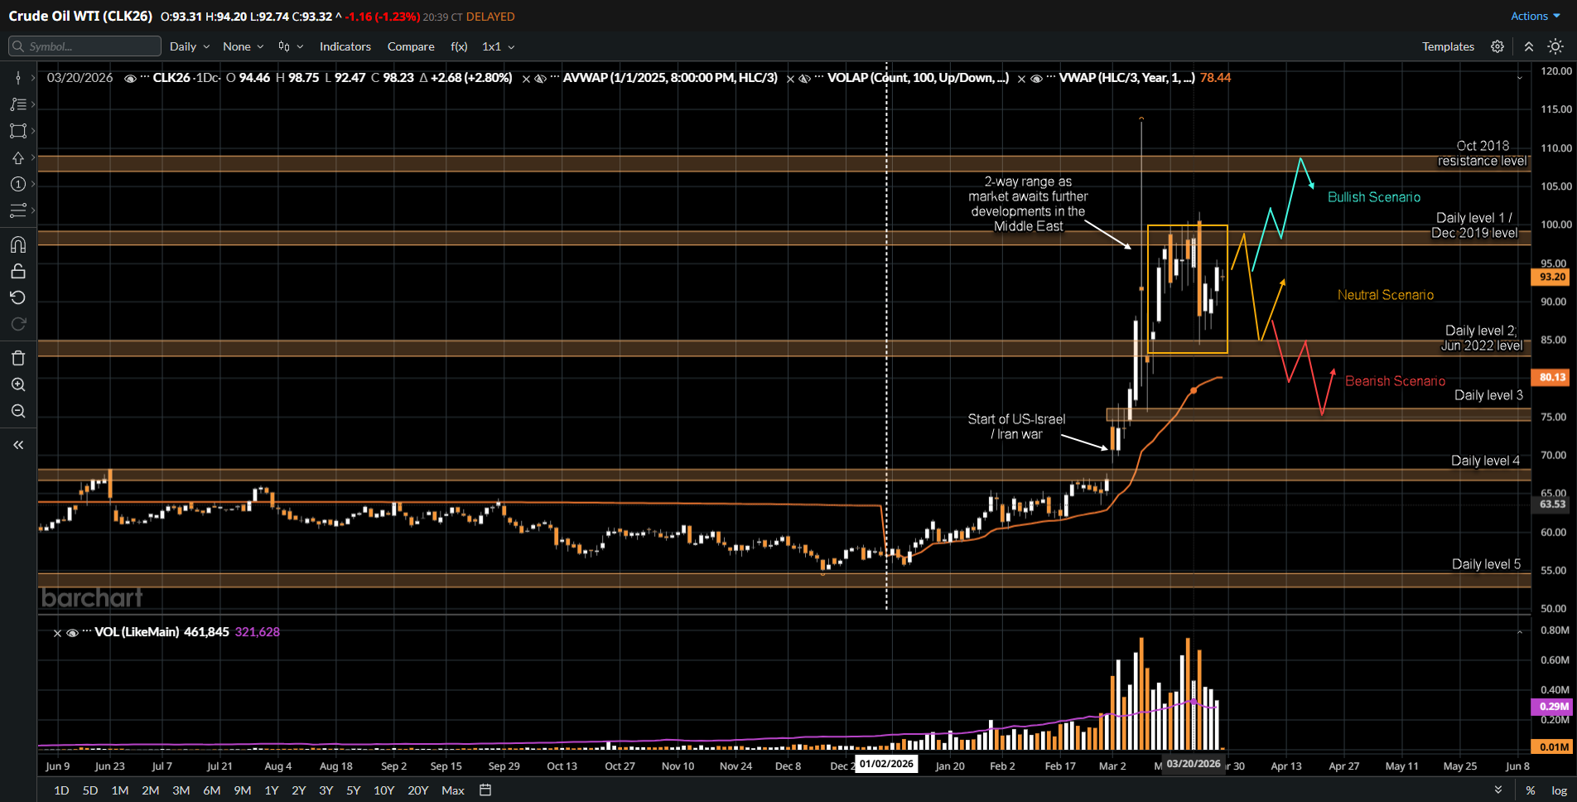The height and width of the screenshot is (802, 1577).
Task: Set chart range to Max
Action: [453, 790]
